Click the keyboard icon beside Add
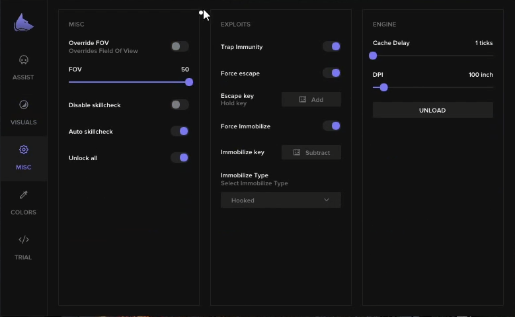 click(303, 99)
